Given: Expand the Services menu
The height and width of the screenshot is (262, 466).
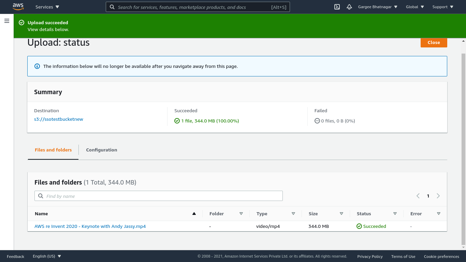Looking at the screenshot, I should (x=47, y=7).
